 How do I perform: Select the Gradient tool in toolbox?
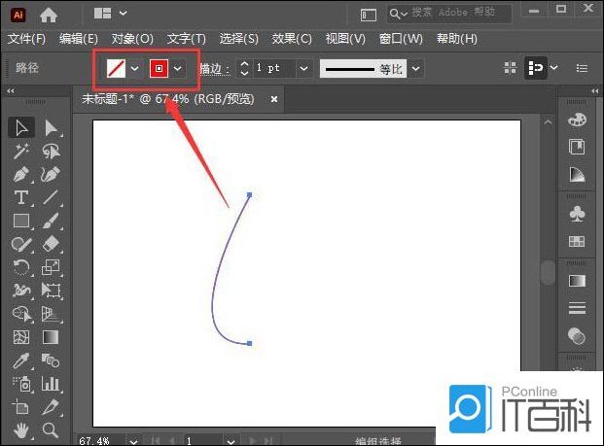pos(51,337)
